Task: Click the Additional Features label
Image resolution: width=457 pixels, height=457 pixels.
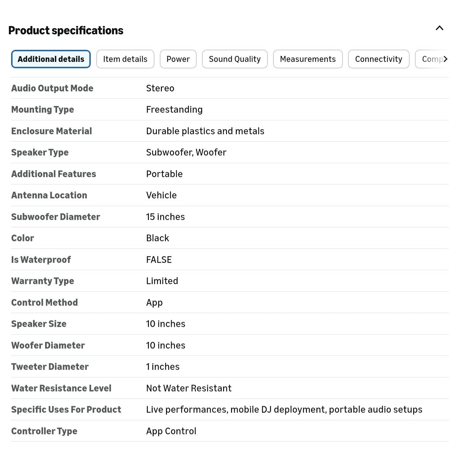Action: 54,174
